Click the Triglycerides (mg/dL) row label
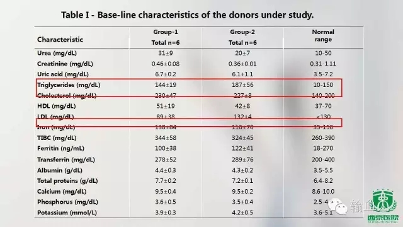This screenshot has height=227, width=403. (x=69, y=85)
